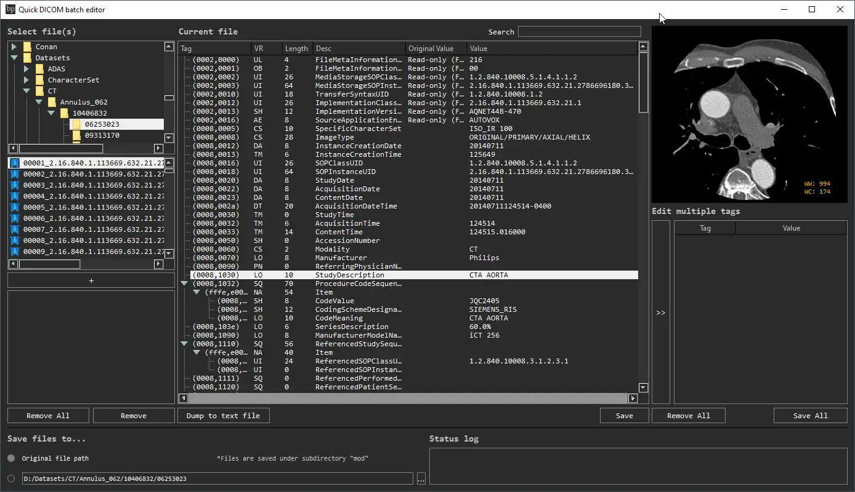Screen dimensions: 855x492
Task: Select the custom save path radio option
Action: coord(10,478)
